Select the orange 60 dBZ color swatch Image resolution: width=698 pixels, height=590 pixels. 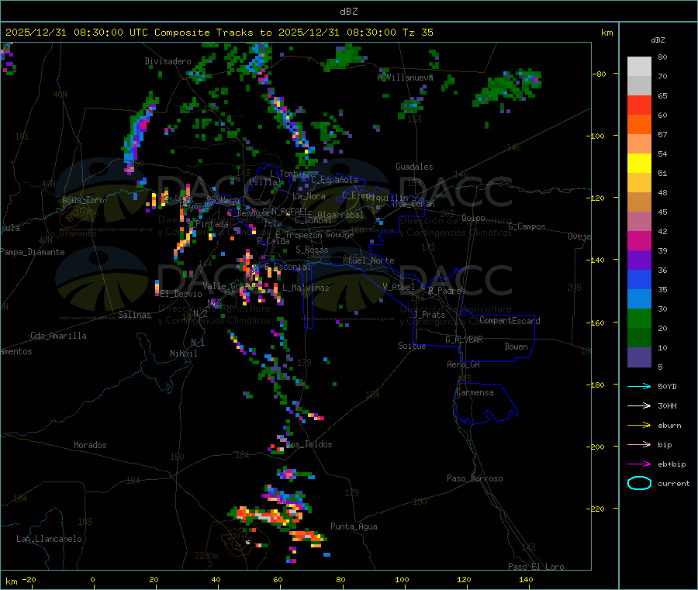pyautogui.click(x=639, y=125)
